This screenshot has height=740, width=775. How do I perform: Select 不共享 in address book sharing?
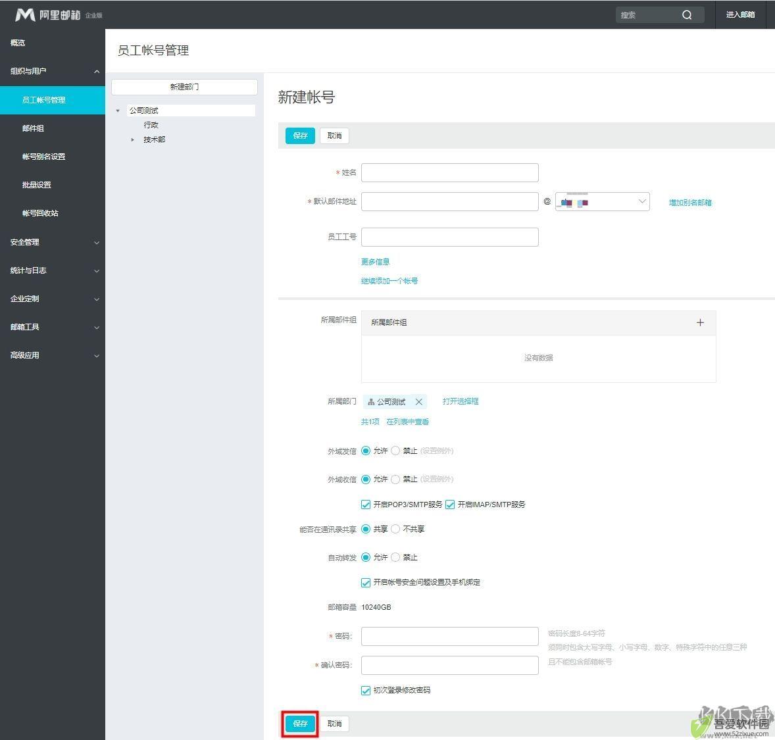[395, 529]
